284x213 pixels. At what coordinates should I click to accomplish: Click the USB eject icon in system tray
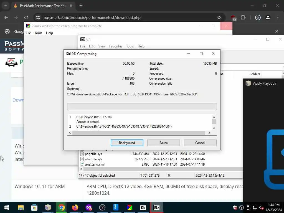[248, 207]
